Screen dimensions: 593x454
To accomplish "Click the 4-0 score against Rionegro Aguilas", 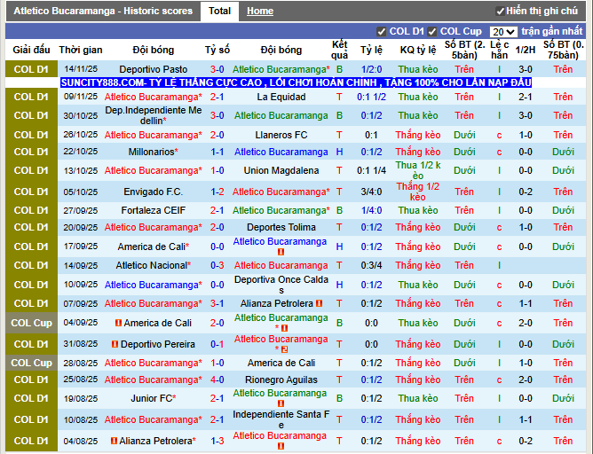I will coord(217,380).
